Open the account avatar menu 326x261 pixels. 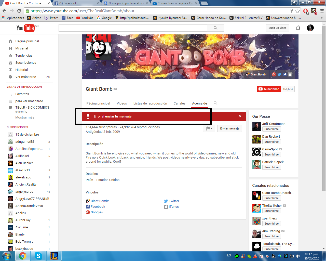(310, 28)
